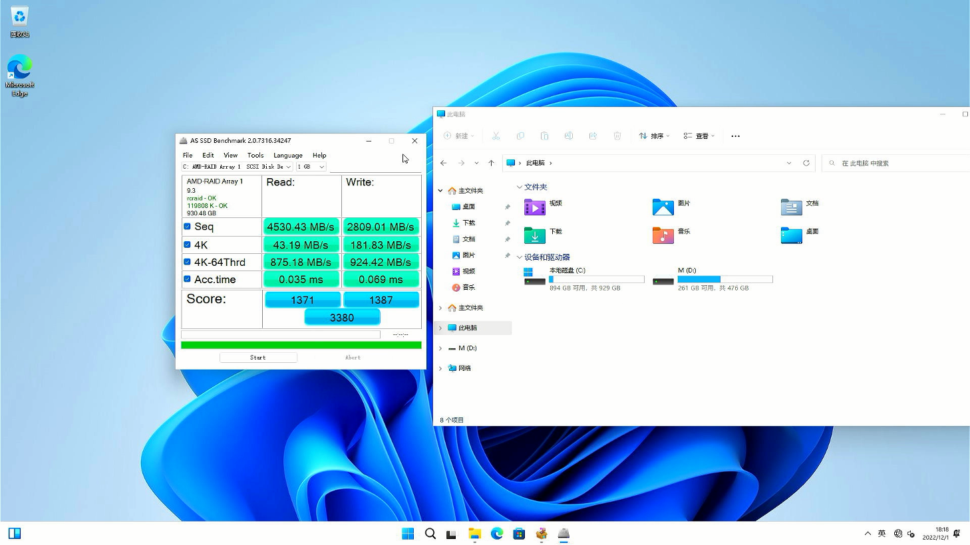Viewport: 970px width, 545px height.
Task: Open the 排序 sort dropdown
Action: click(x=655, y=136)
